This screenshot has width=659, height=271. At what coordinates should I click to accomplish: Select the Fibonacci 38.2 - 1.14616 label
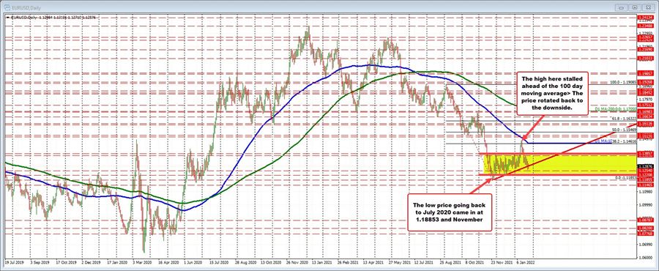coord(625,141)
